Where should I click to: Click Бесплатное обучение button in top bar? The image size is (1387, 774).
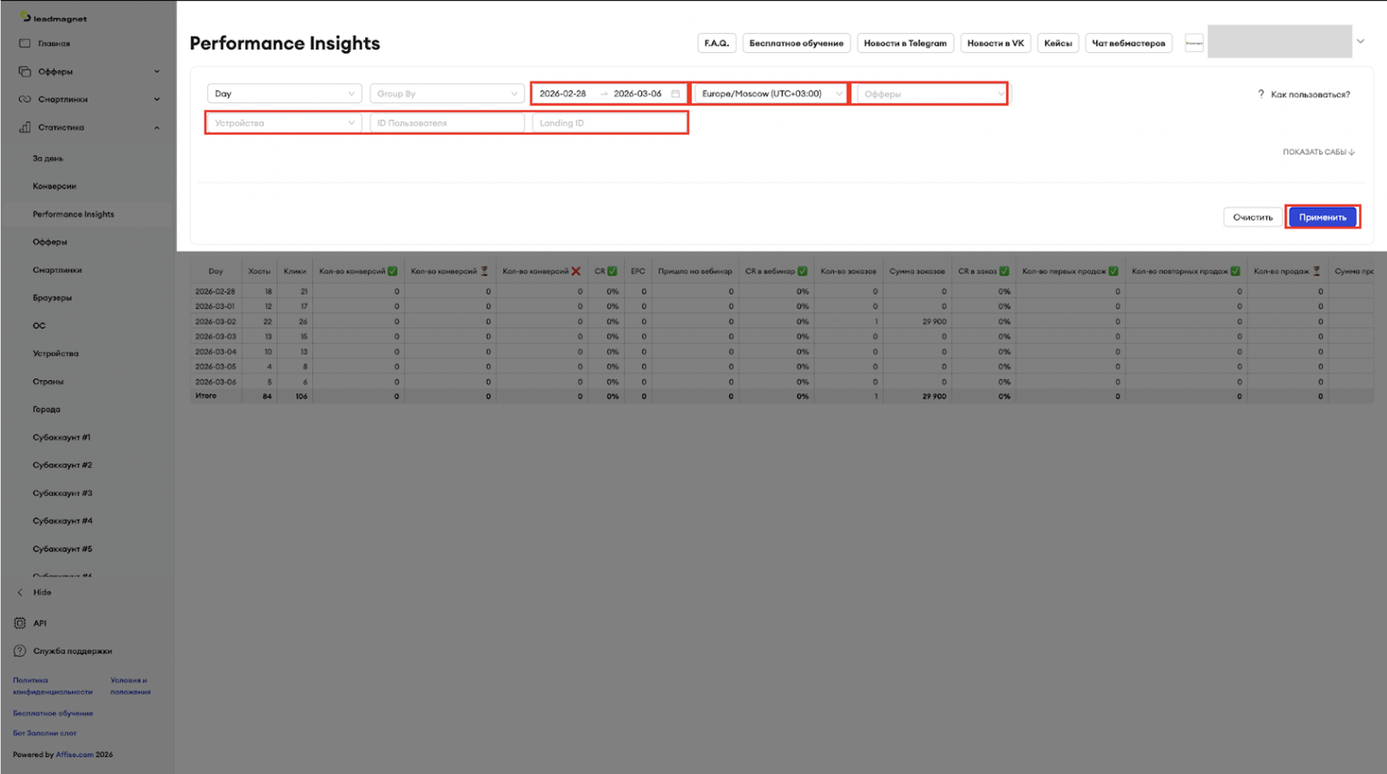(796, 43)
